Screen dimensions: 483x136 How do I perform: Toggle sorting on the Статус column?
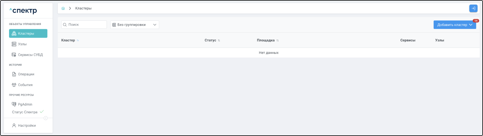pos(219,40)
